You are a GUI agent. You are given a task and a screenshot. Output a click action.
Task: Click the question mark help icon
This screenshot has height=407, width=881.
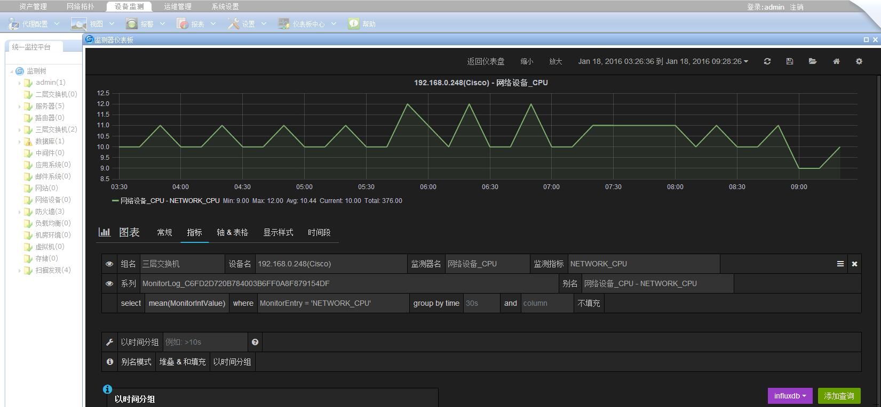[x=255, y=342]
